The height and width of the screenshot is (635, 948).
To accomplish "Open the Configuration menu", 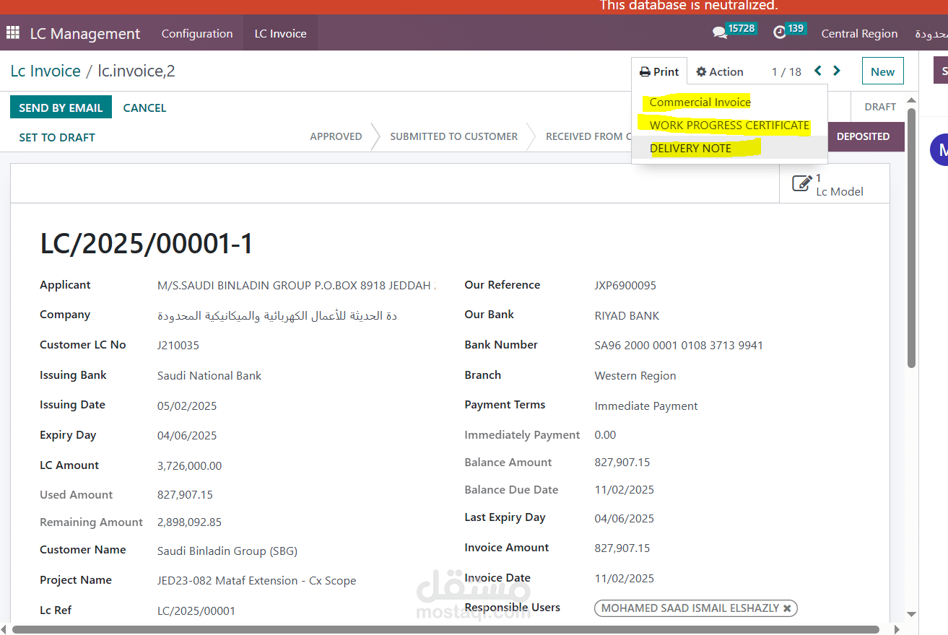I will click(x=197, y=33).
